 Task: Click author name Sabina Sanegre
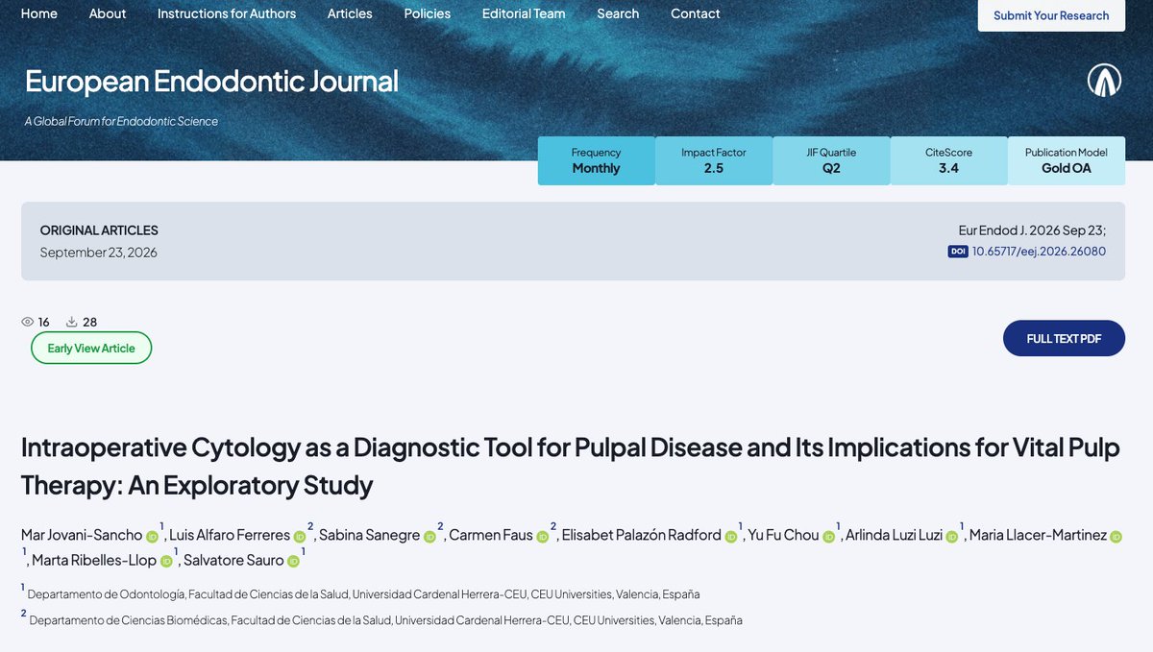(x=369, y=535)
